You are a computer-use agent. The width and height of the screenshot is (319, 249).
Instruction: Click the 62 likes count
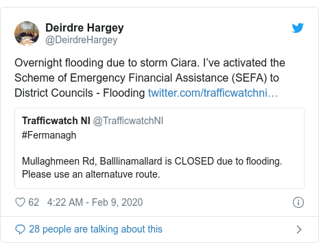click(34, 202)
